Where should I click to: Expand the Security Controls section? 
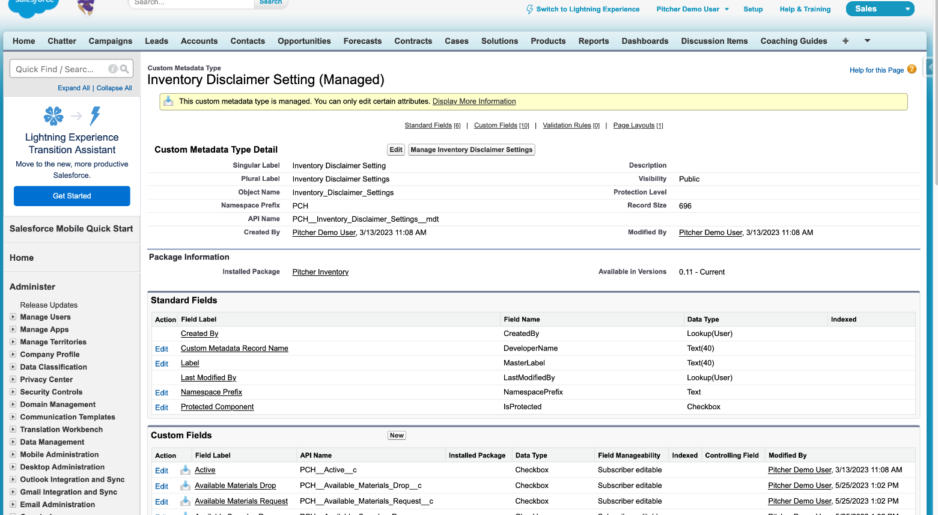coord(13,392)
